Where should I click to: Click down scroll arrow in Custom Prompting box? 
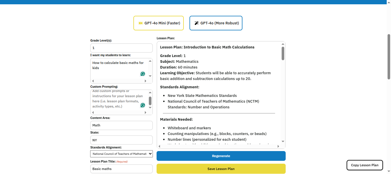point(150,107)
